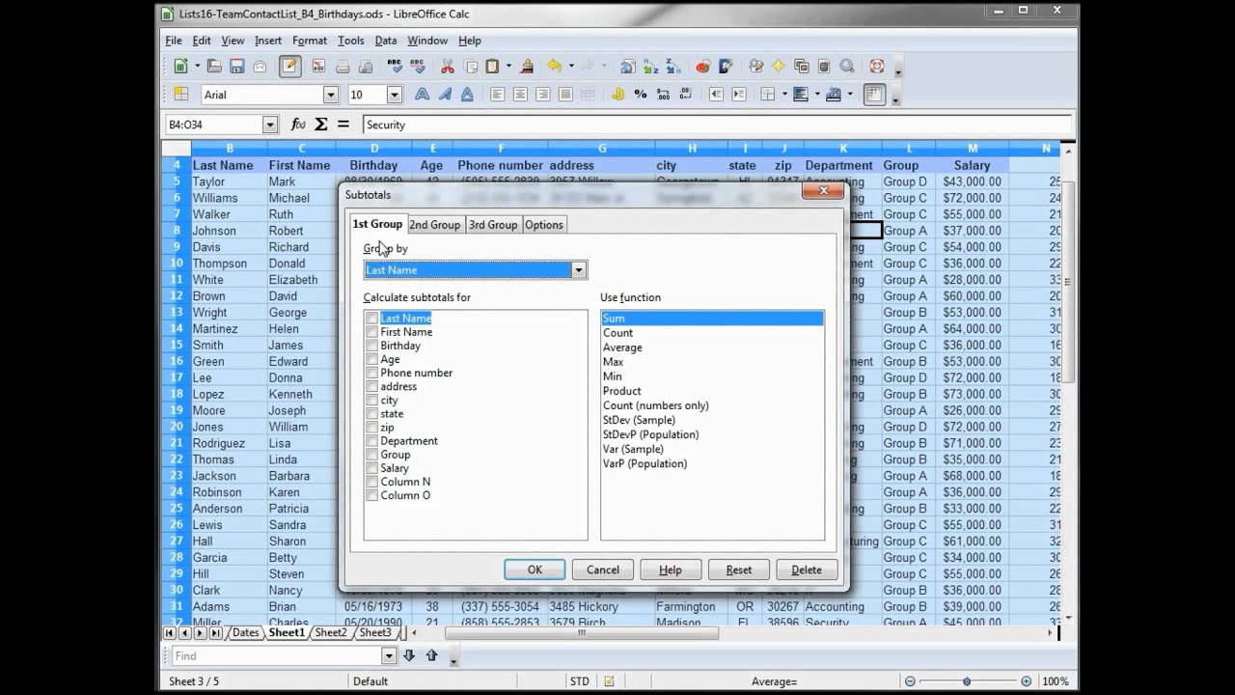Click the New spreadsheet icon
Screen dimensions: 1235x695
click(180, 67)
